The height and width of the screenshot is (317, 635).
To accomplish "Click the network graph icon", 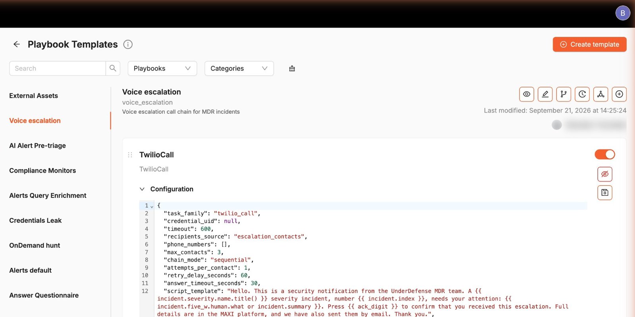I will (x=601, y=94).
